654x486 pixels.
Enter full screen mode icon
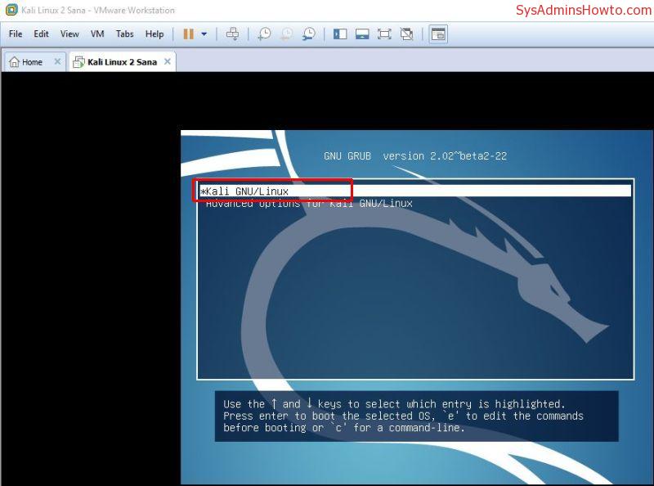tap(384, 34)
